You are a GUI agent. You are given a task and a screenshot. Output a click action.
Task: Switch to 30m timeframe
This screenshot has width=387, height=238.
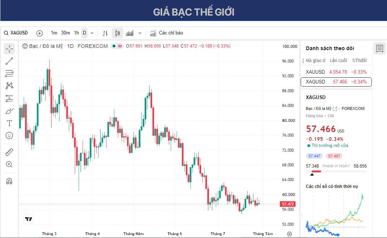click(65, 33)
